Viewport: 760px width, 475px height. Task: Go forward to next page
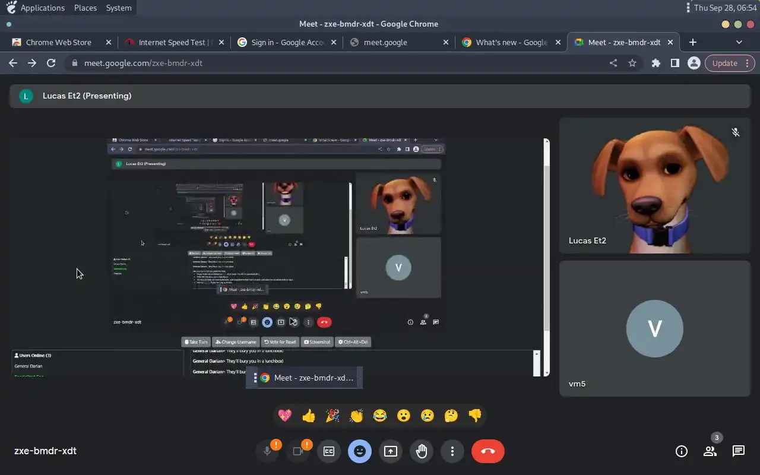32,63
